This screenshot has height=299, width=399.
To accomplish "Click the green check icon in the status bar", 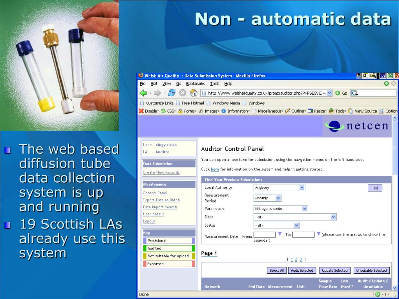I will click(x=378, y=294).
